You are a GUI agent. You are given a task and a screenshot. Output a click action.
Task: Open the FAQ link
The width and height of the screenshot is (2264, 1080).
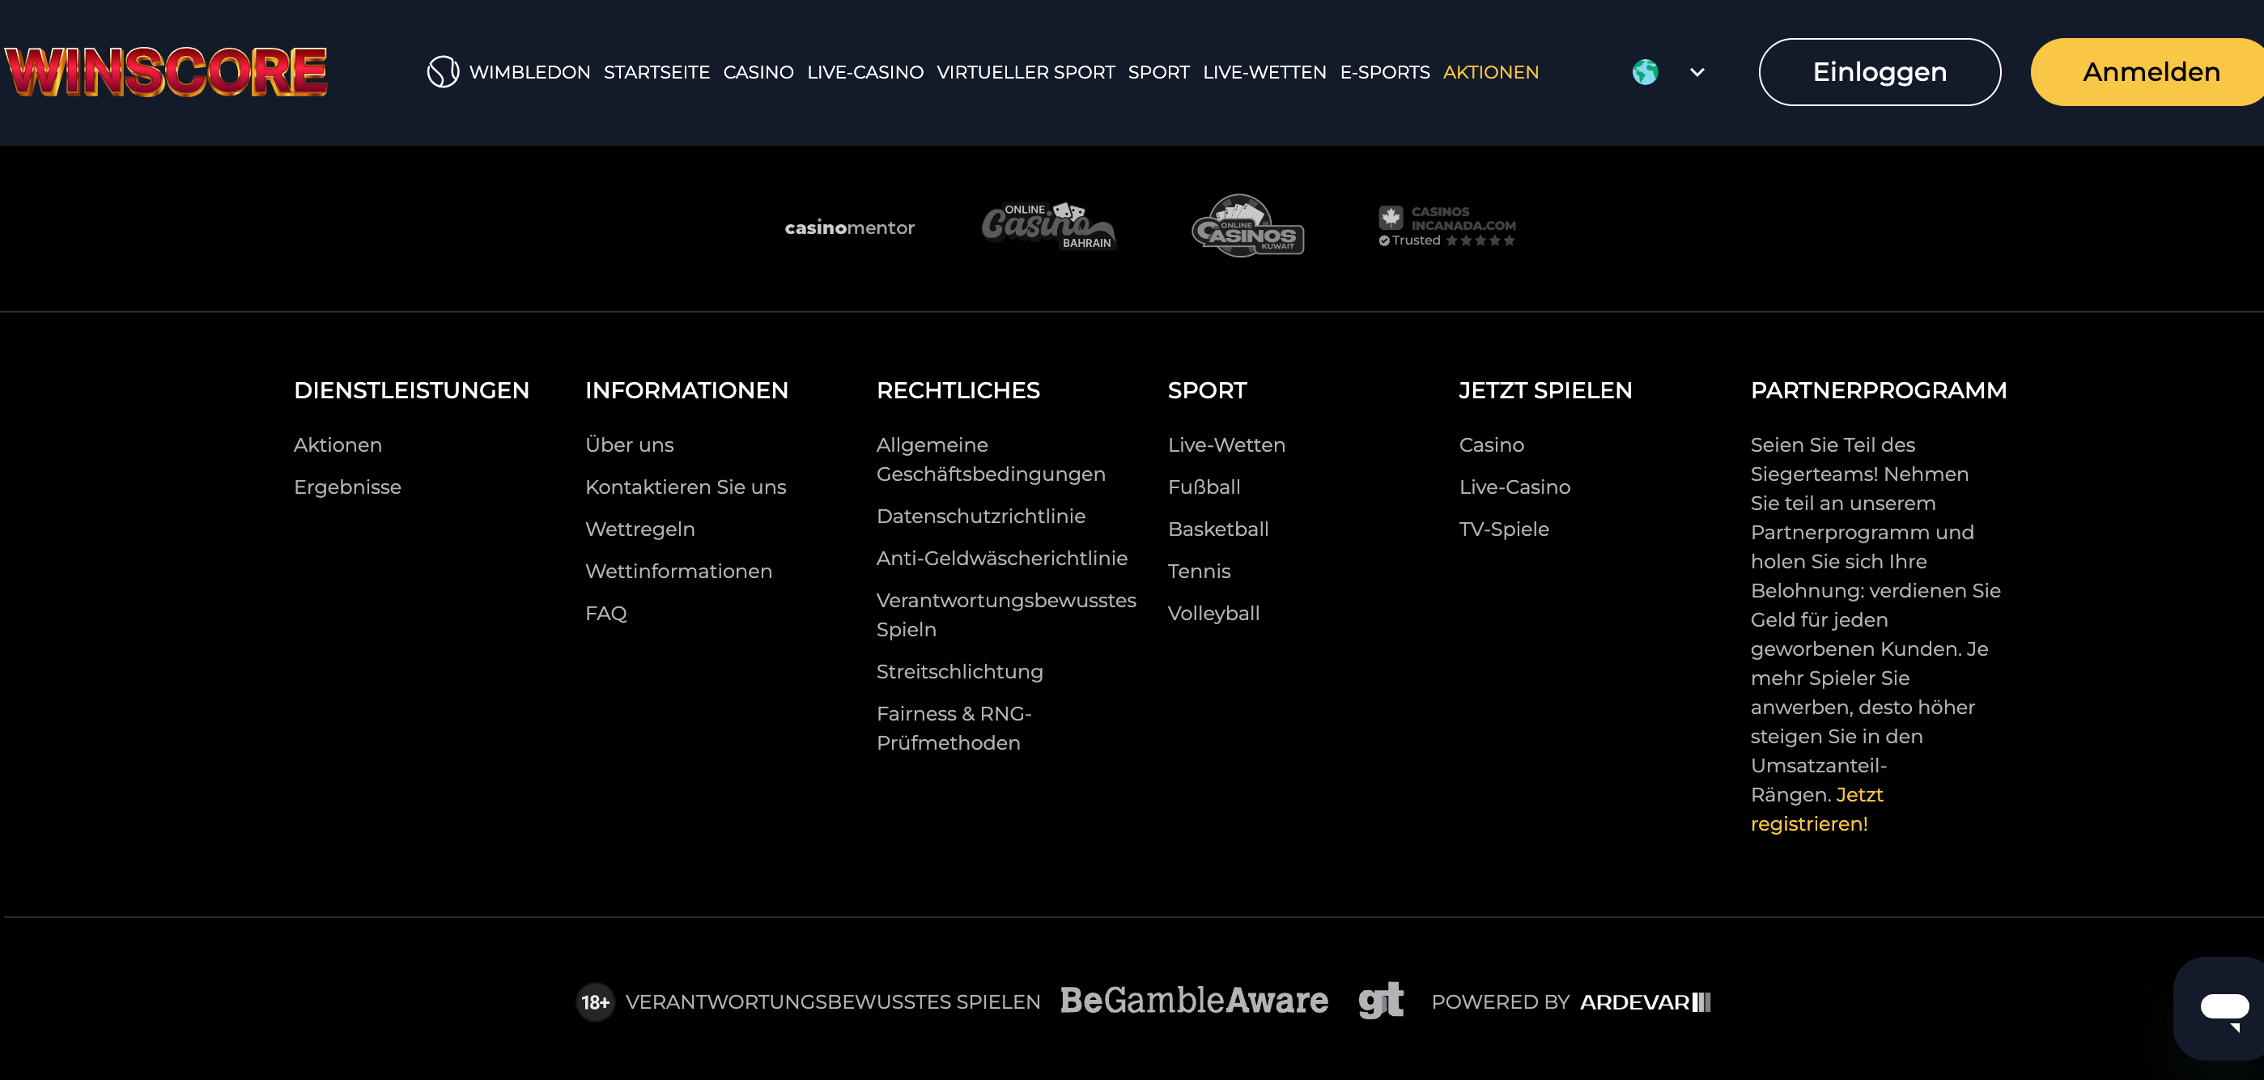tap(605, 613)
